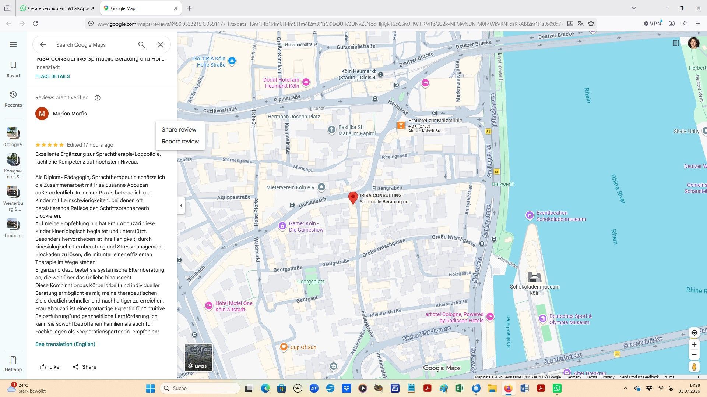
Task: Show hidden system tray icons
Action: tap(625, 388)
